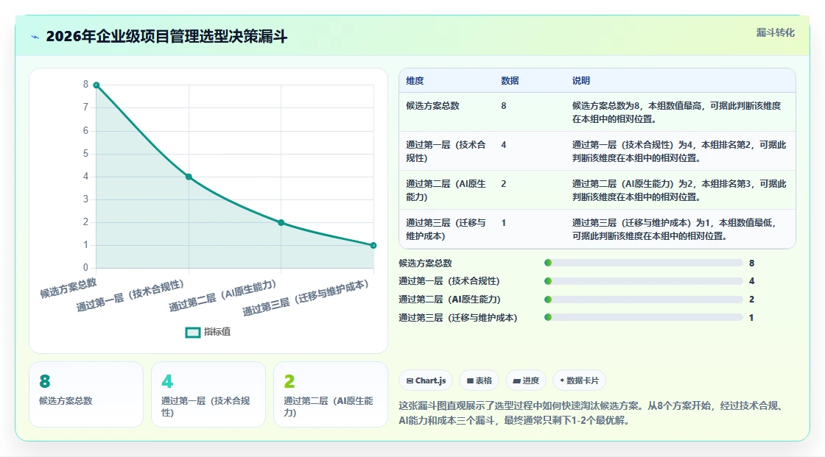Image resolution: width=825 pixels, height=457 pixels.
Task: Click the 进度 tag chip
Action: coord(526,380)
